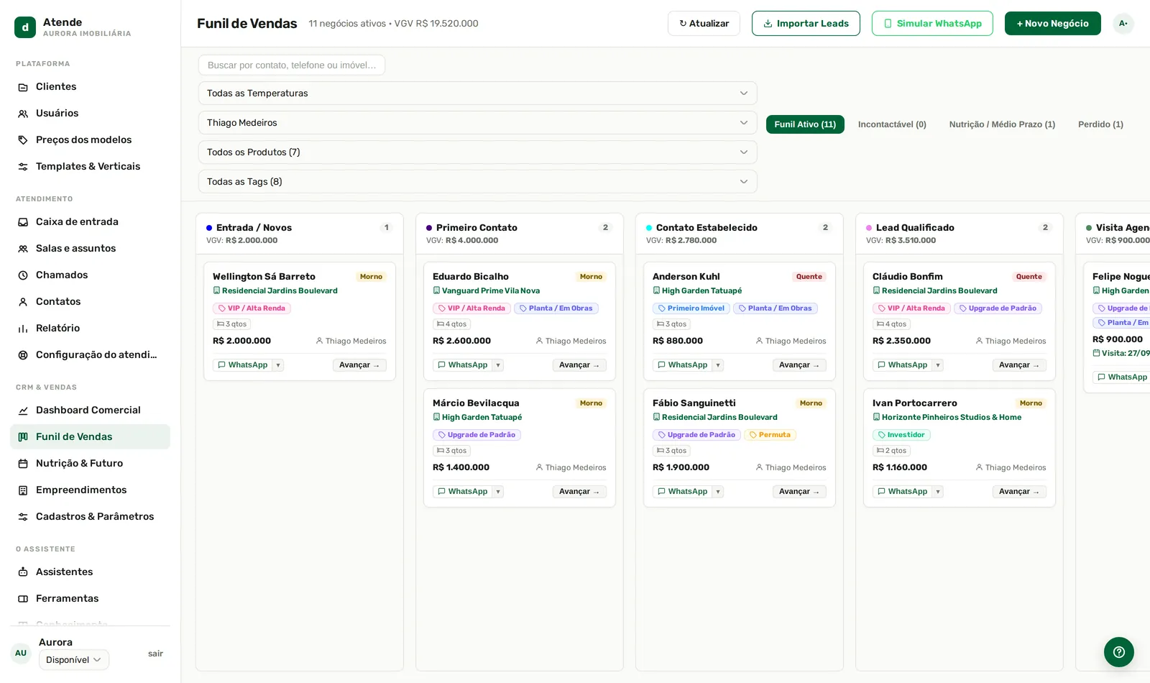The image size is (1150, 683).
Task: Open Nutrição & Futuro
Action: pyautogui.click(x=90, y=463)
